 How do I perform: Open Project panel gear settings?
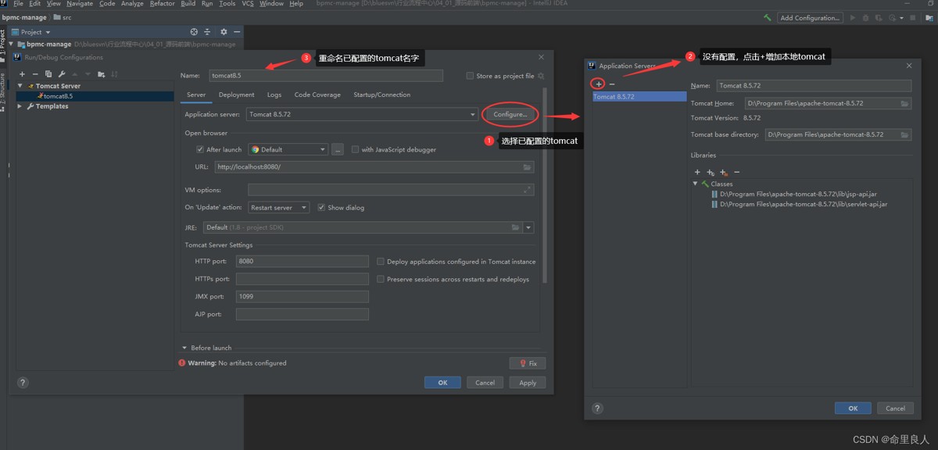224,32
